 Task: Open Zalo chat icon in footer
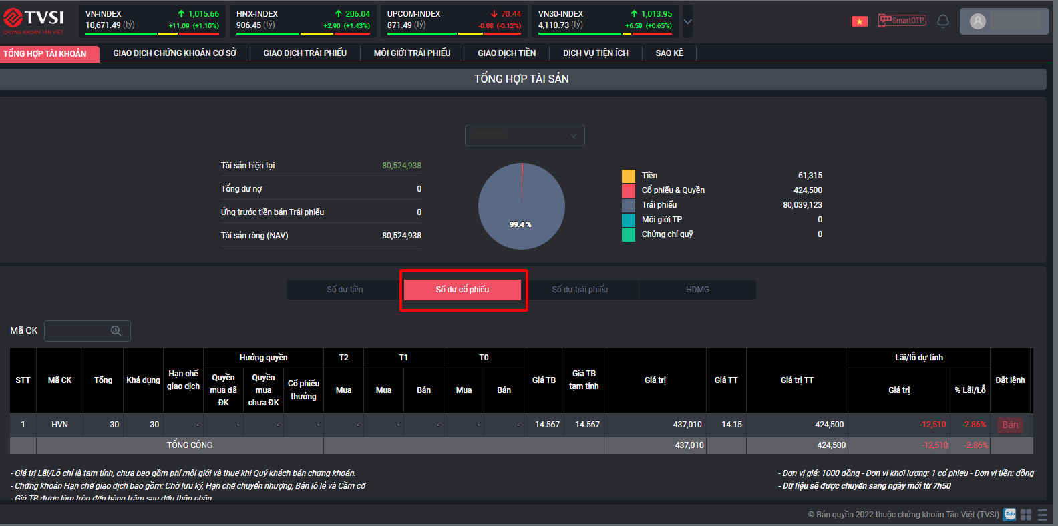pyautogui.click(x=1010, y=514)
